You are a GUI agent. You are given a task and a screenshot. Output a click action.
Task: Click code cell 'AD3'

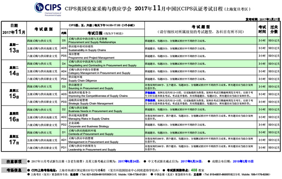[x=64, y=94]
